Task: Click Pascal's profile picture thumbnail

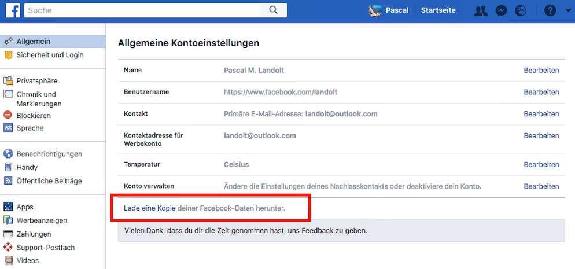Action: point(375,10)
